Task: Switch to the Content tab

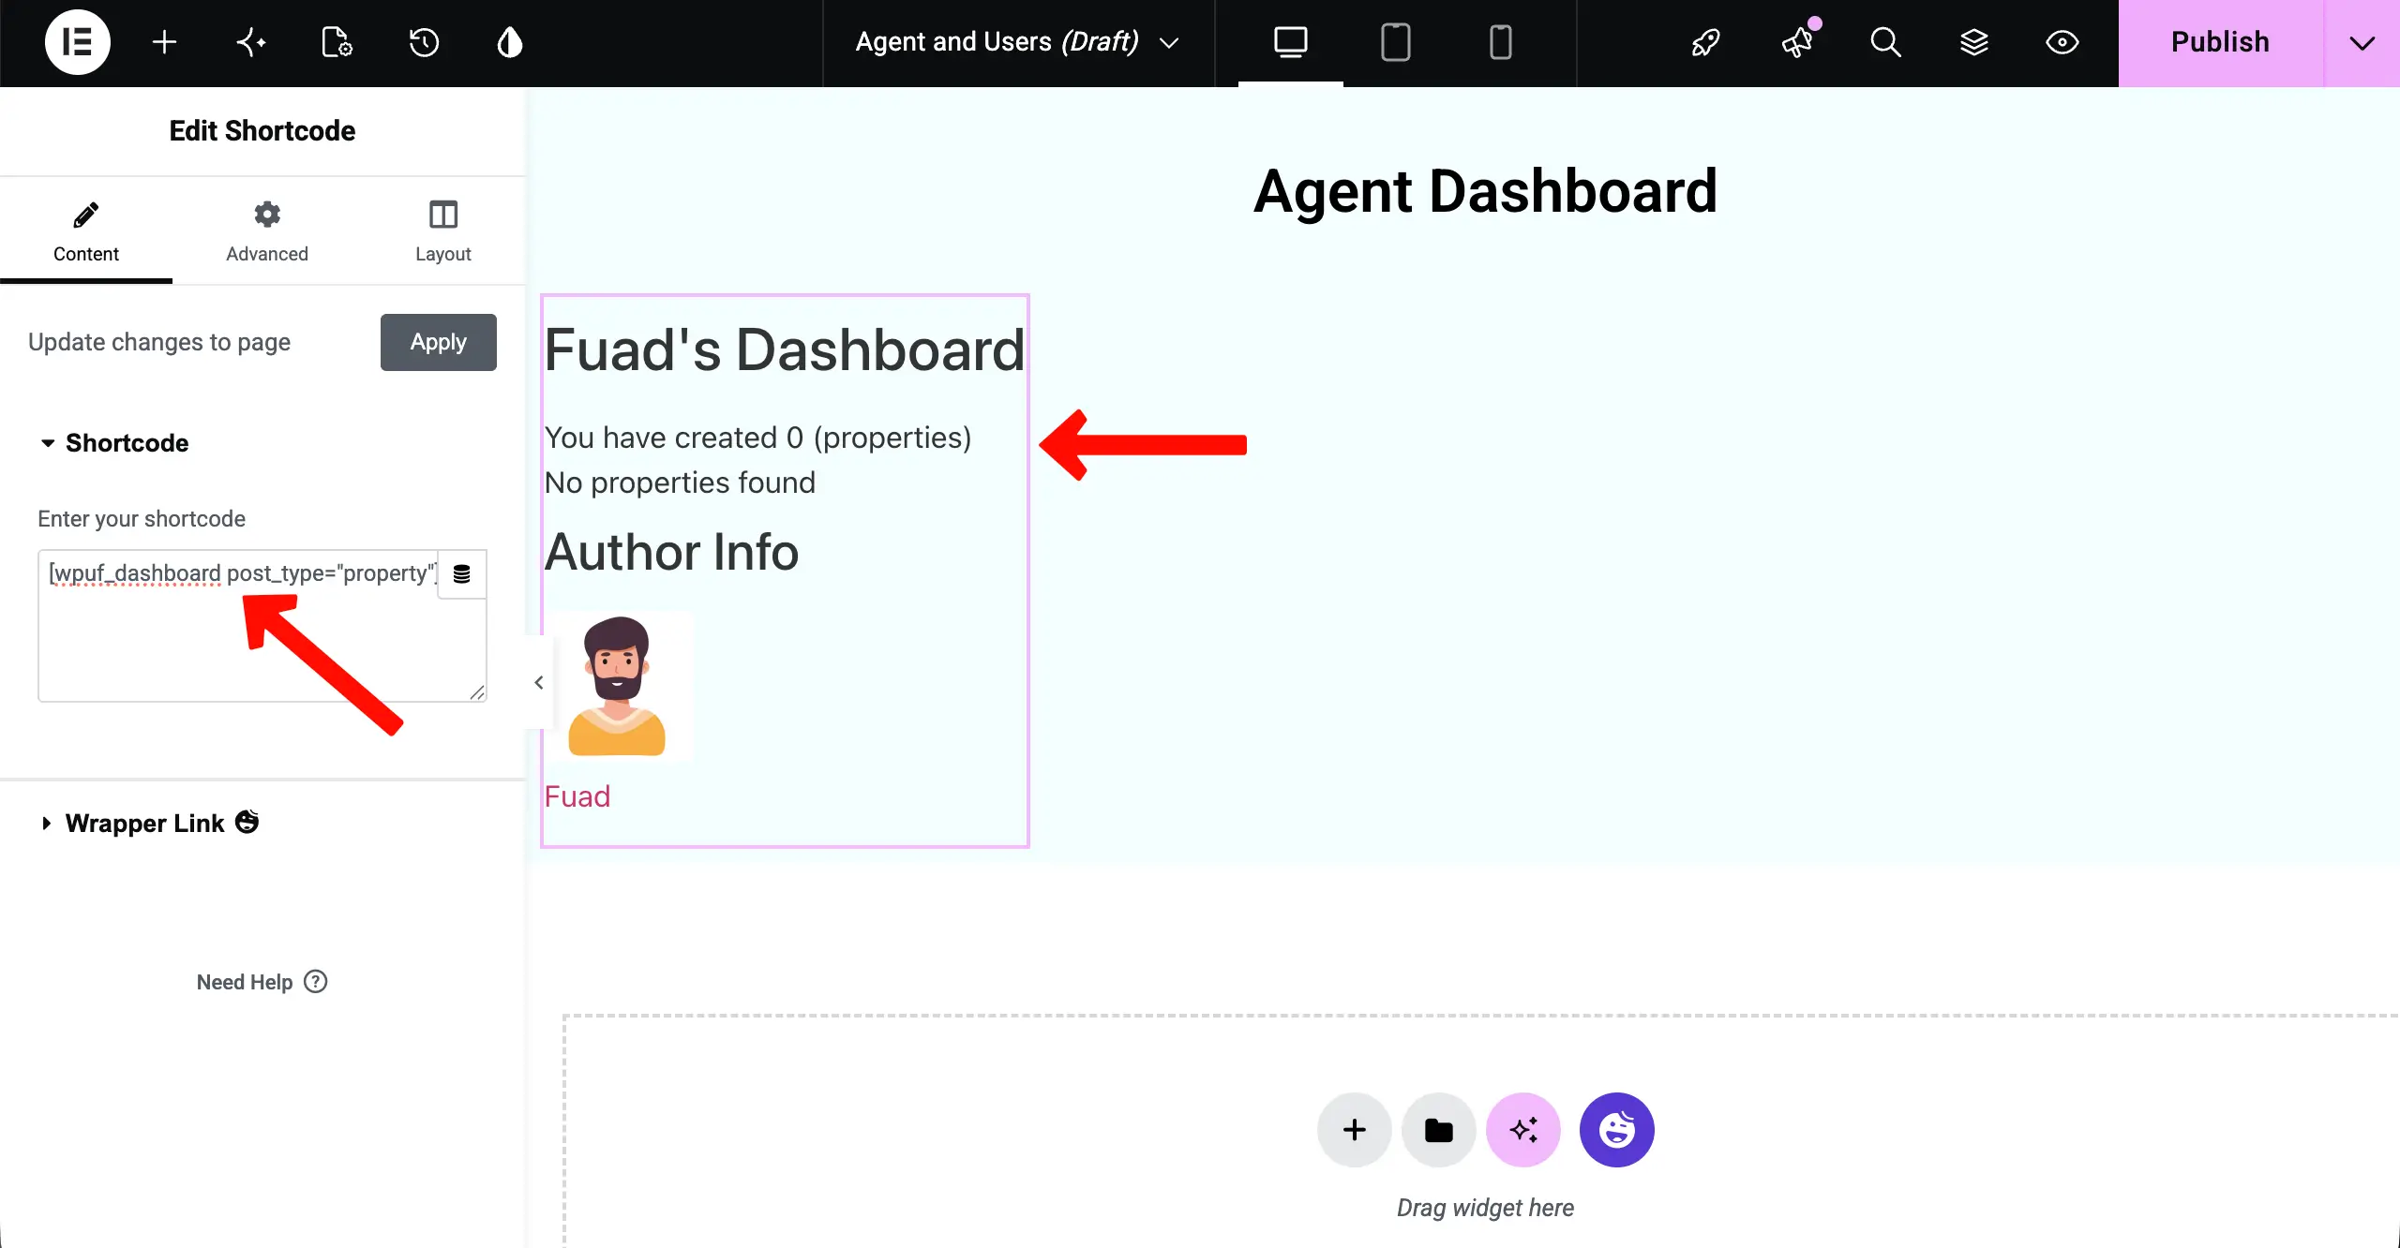Action: (86, 232)
